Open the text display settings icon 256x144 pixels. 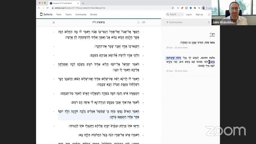(143, 22)
